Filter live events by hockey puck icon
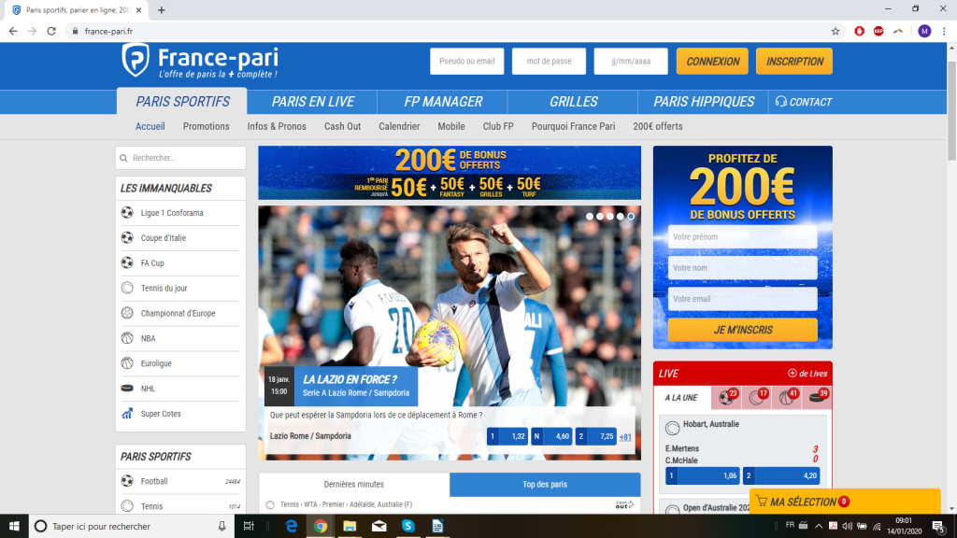The image size is (957, 538). [817, 398]
